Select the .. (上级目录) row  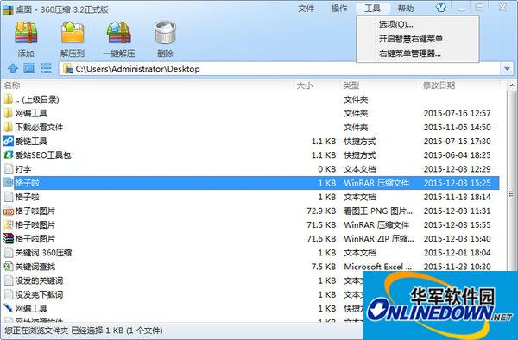tap(251, 99)
